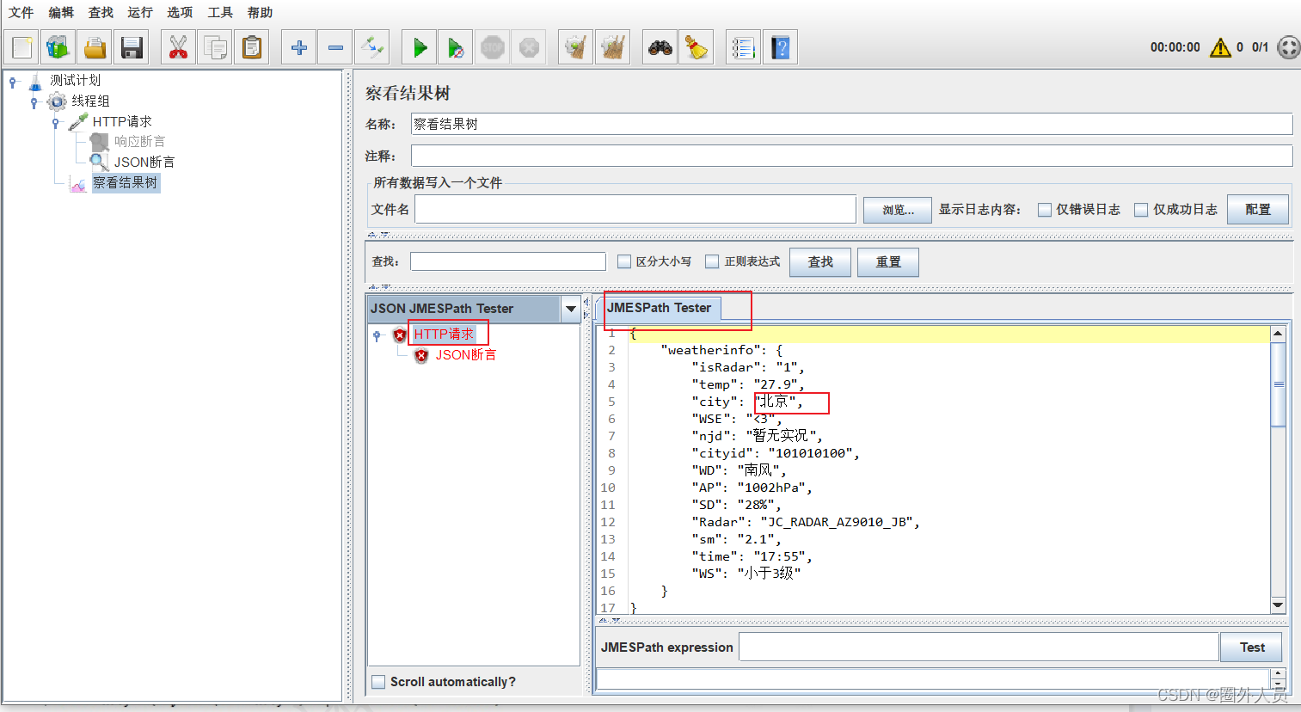Open the 工具 menu
Viewport: 1301px width, 712px height.
pos(220,12)
